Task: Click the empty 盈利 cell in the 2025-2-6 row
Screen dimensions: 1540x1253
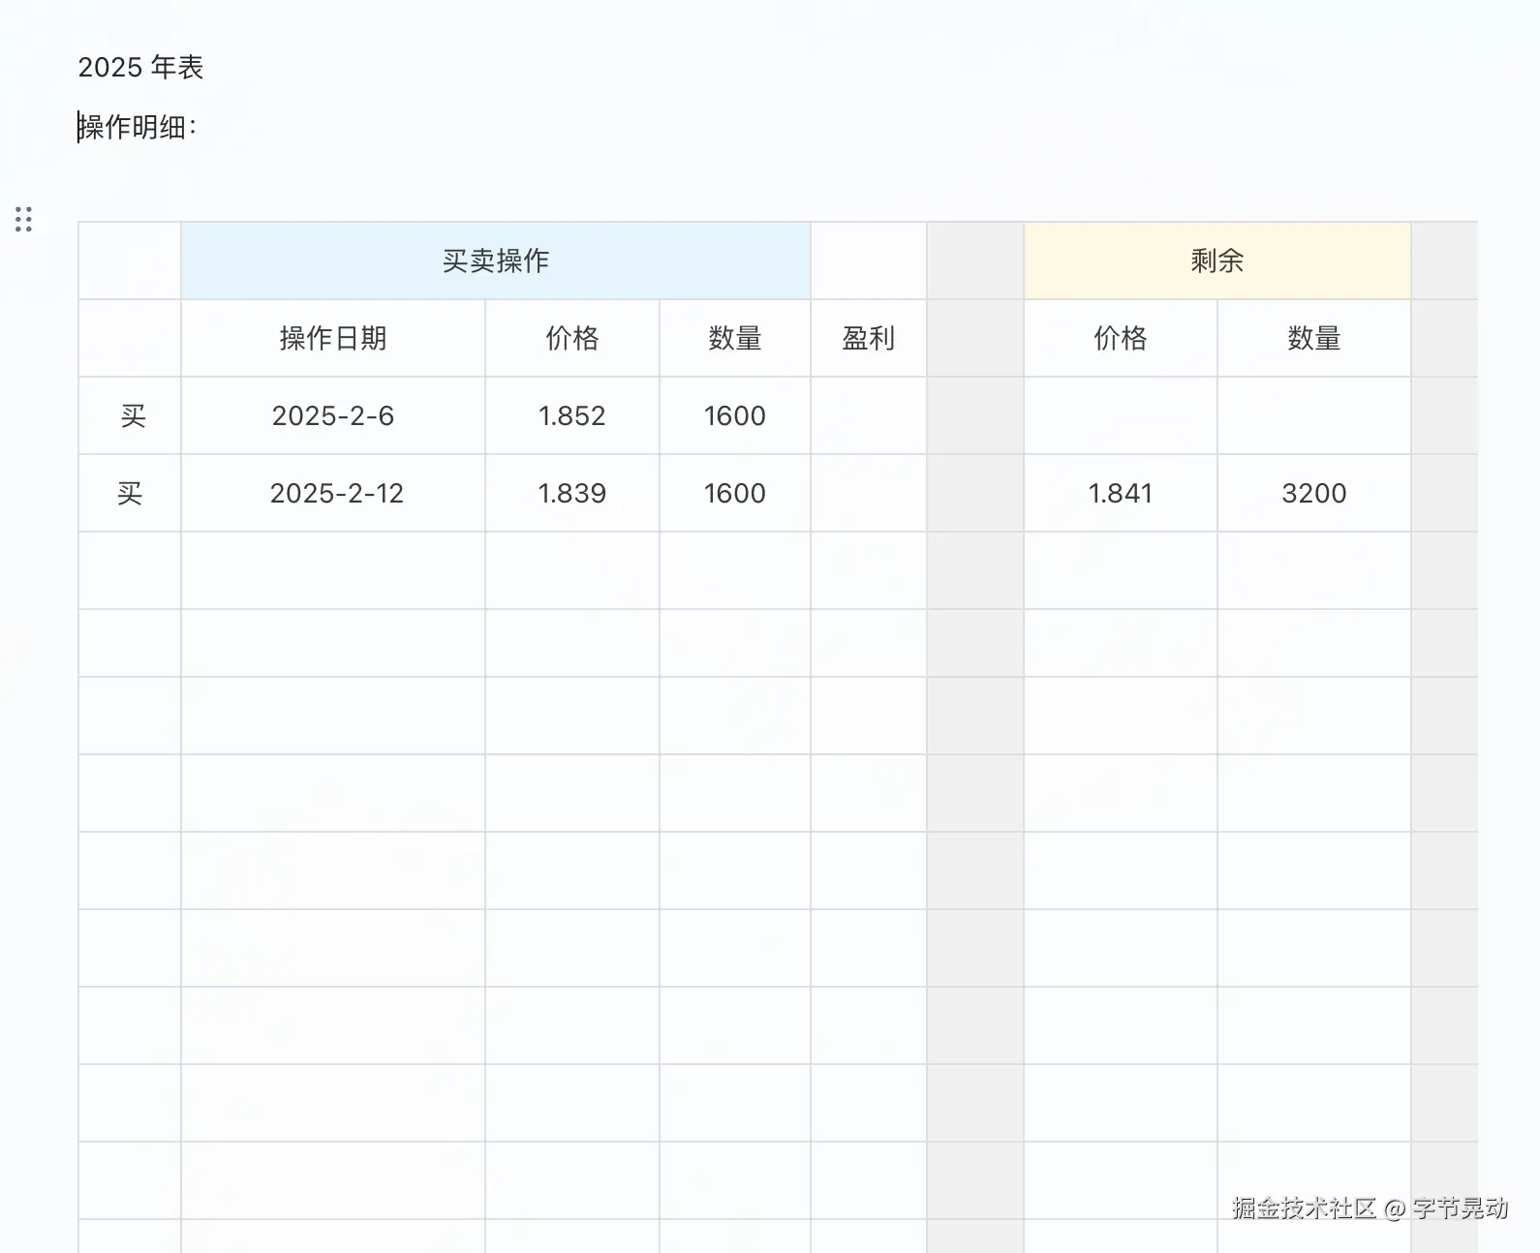Action: tap(868, 415)
